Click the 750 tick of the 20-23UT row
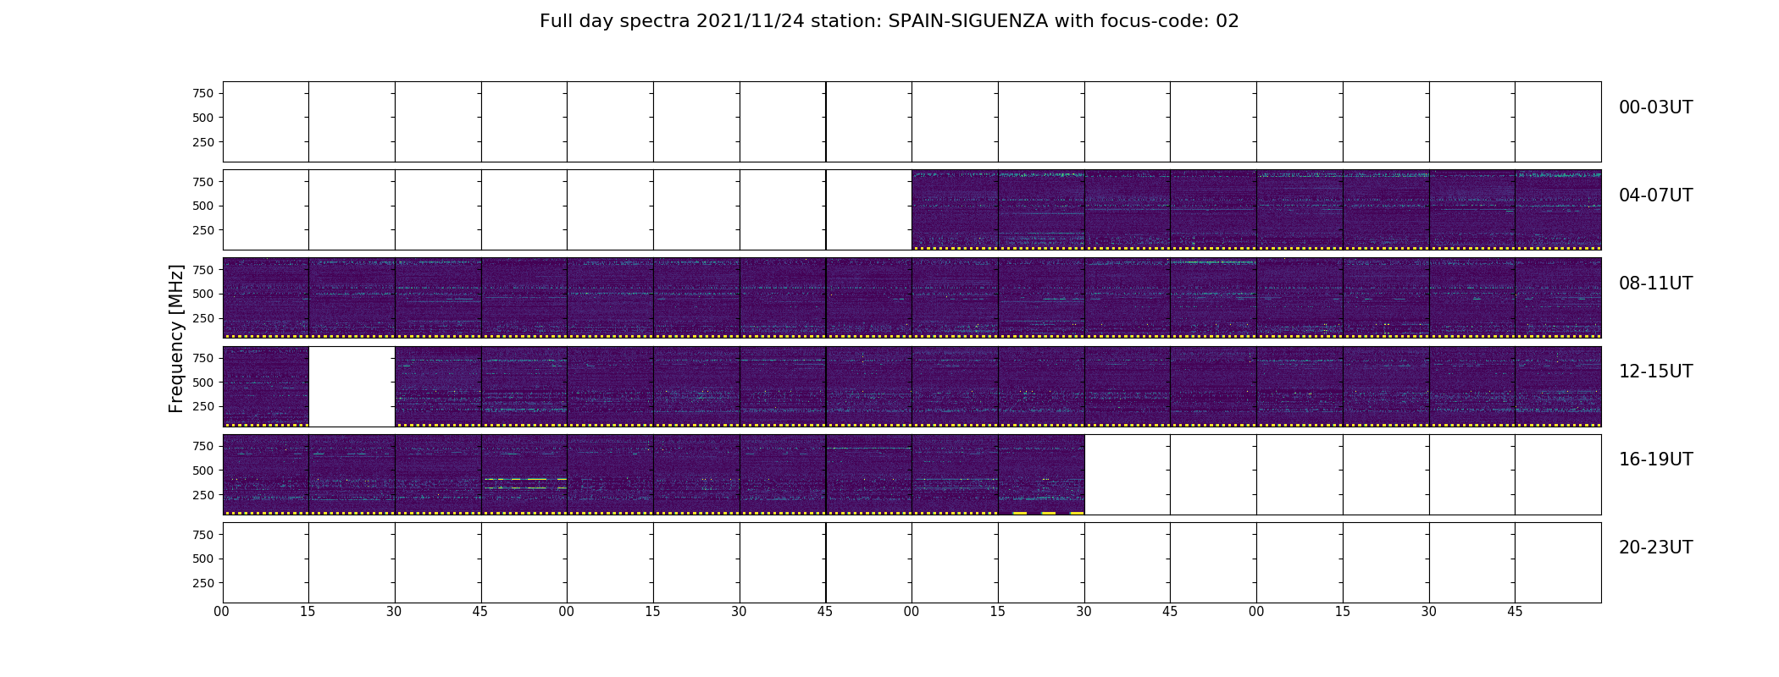The height and width of the screenshot is (677, 1779). point(203,534)
